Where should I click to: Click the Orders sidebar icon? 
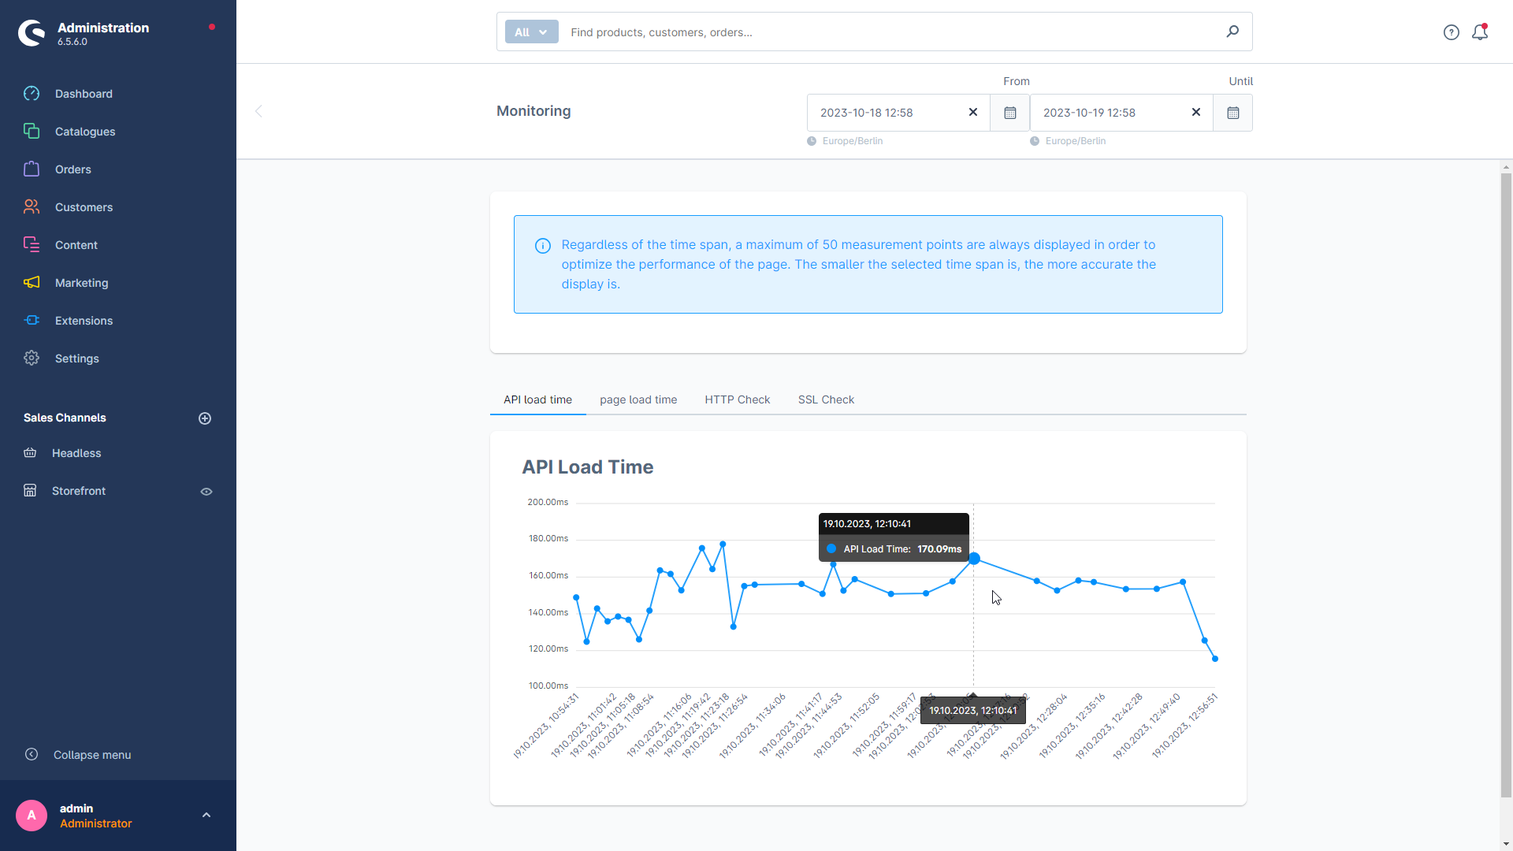[32, 169]
